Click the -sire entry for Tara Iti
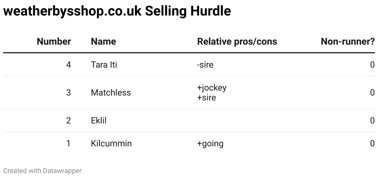 click(x=205, y=65)
